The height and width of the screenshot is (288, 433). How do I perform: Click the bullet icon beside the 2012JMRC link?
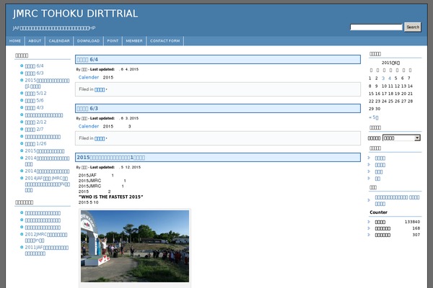[22, 234]
